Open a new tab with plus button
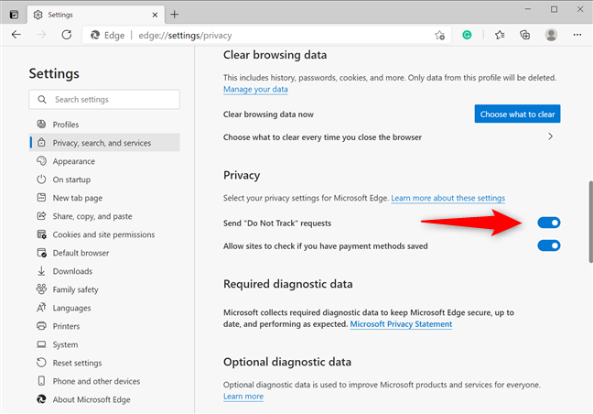 click(x=175, y=15)
